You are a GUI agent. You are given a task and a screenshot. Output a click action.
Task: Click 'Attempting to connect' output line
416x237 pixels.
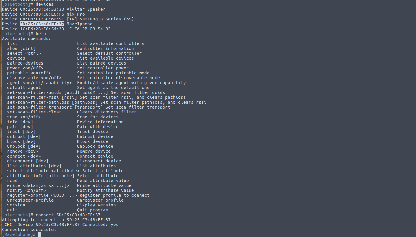[56, 220]
